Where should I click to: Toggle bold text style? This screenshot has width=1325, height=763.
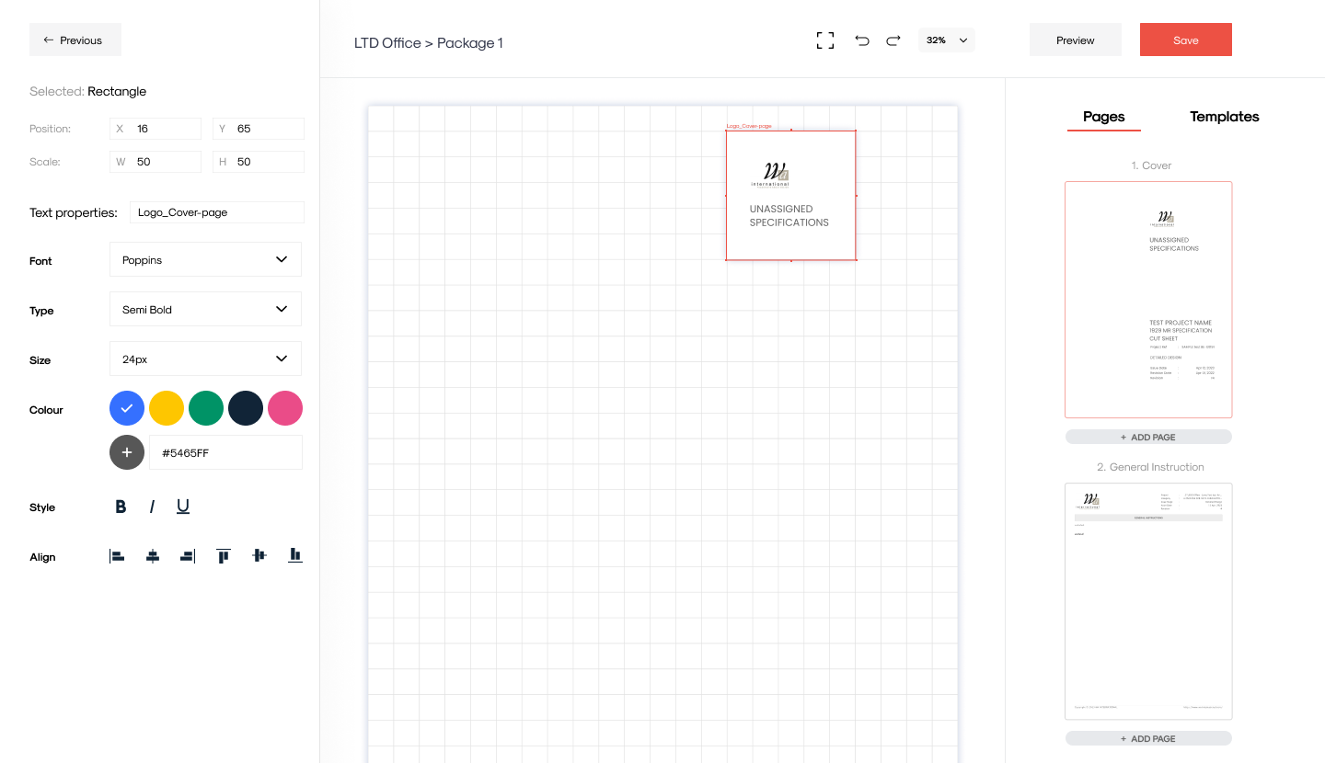click(121, 506)
